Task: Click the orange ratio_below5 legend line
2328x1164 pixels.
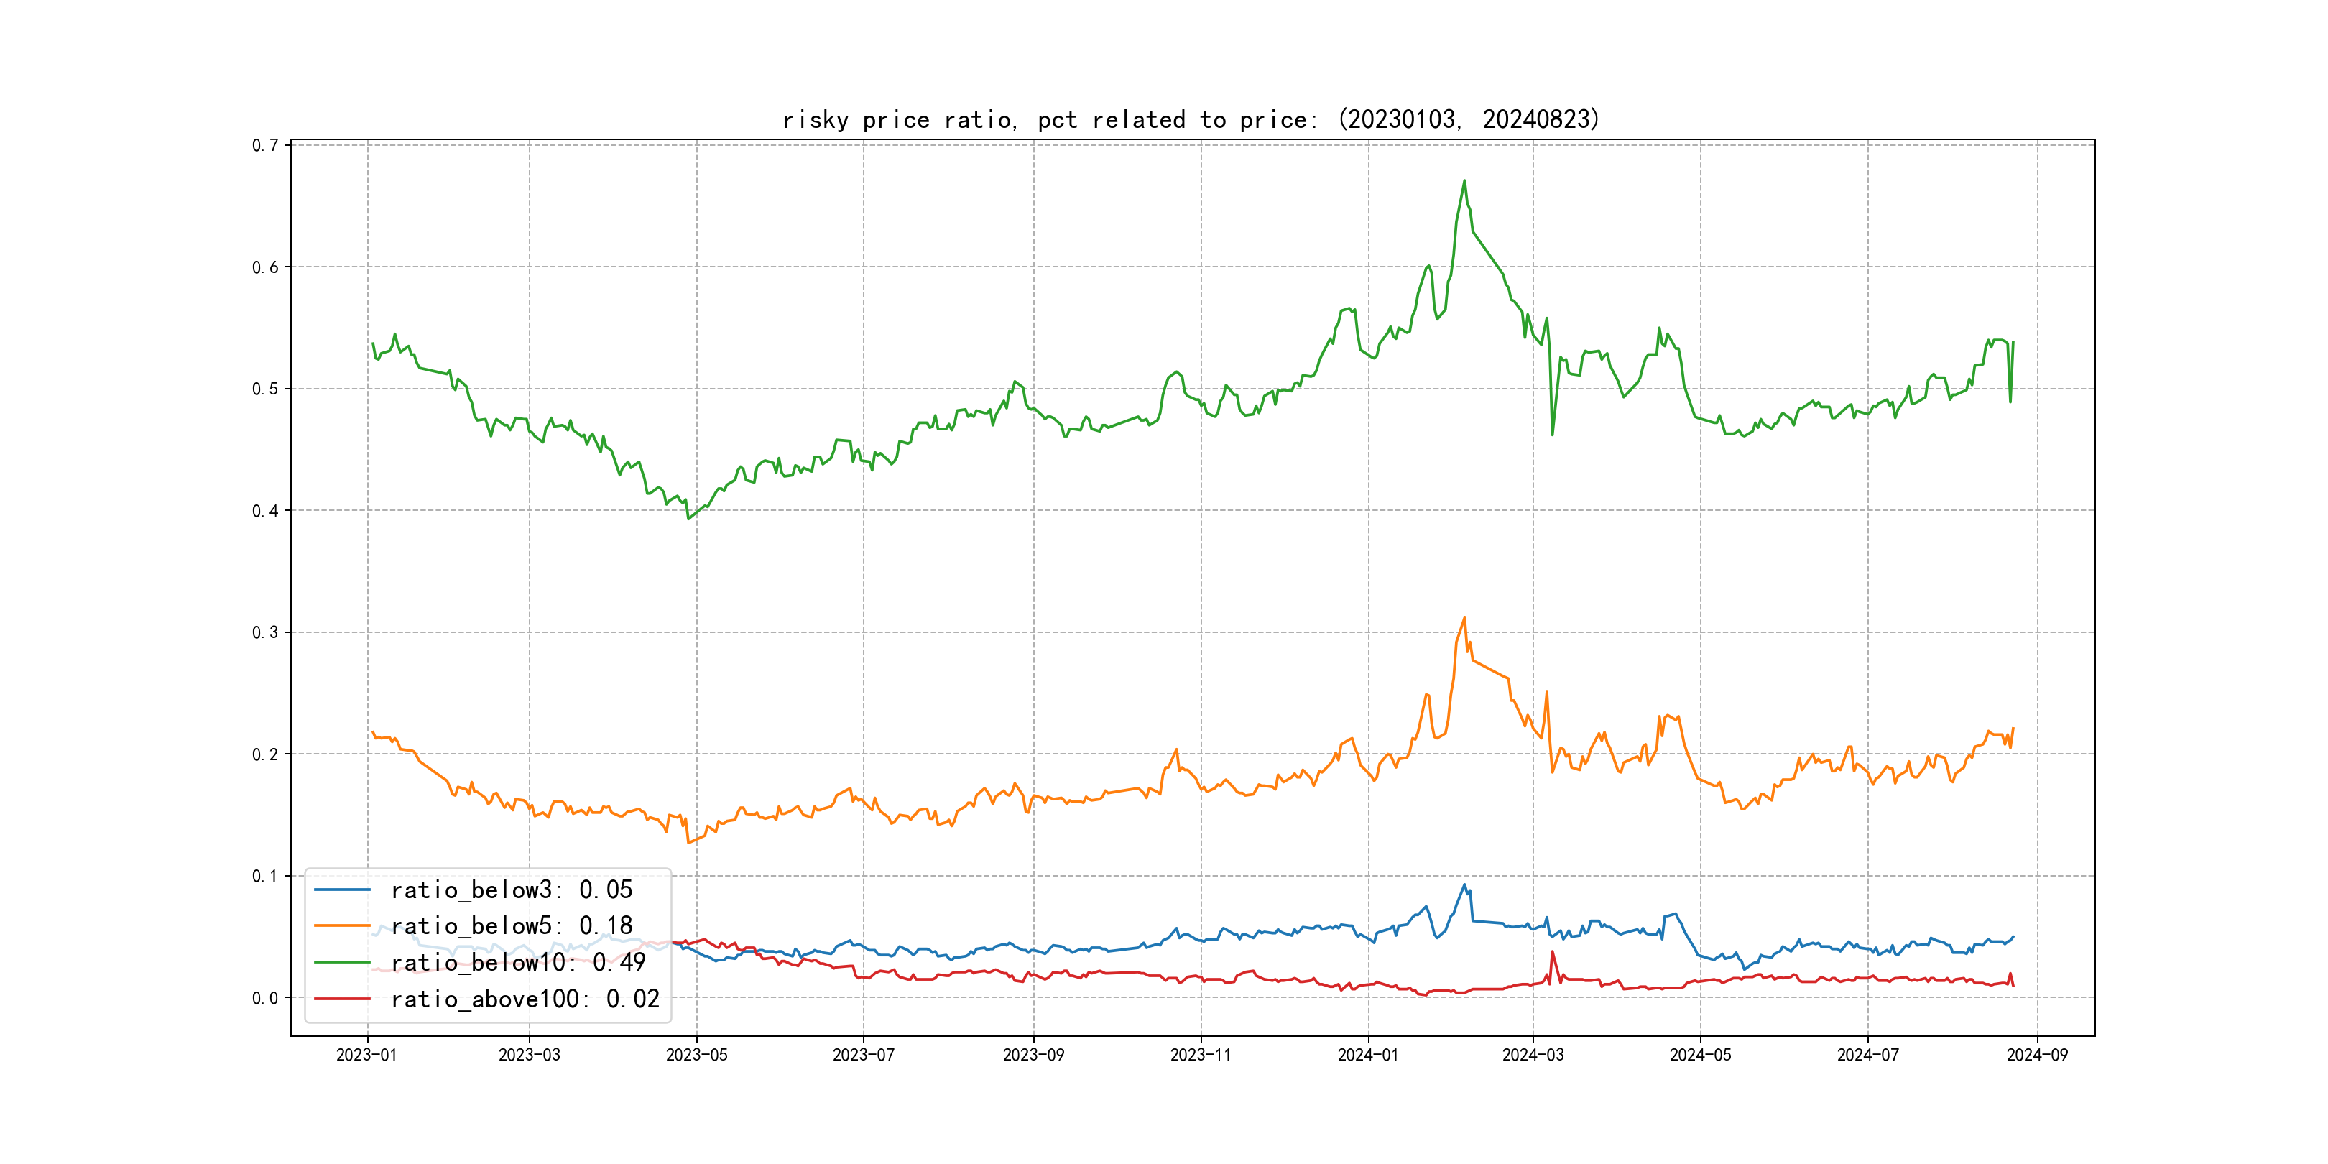Action: pyautogui.click(x=341, y=926)
